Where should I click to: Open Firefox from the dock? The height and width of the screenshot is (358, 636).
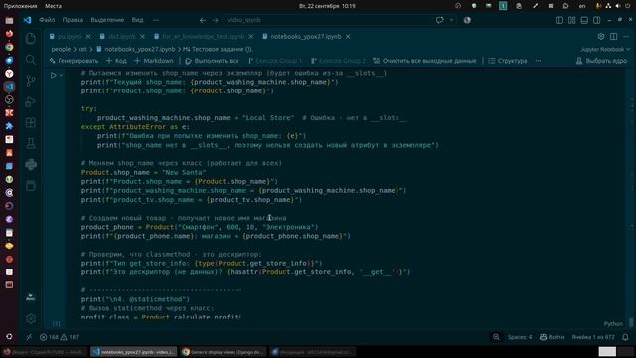[x=9, y=34]
